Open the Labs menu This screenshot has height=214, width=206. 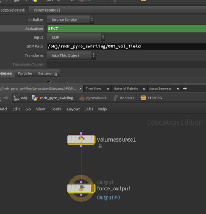[x=88, y=109]
